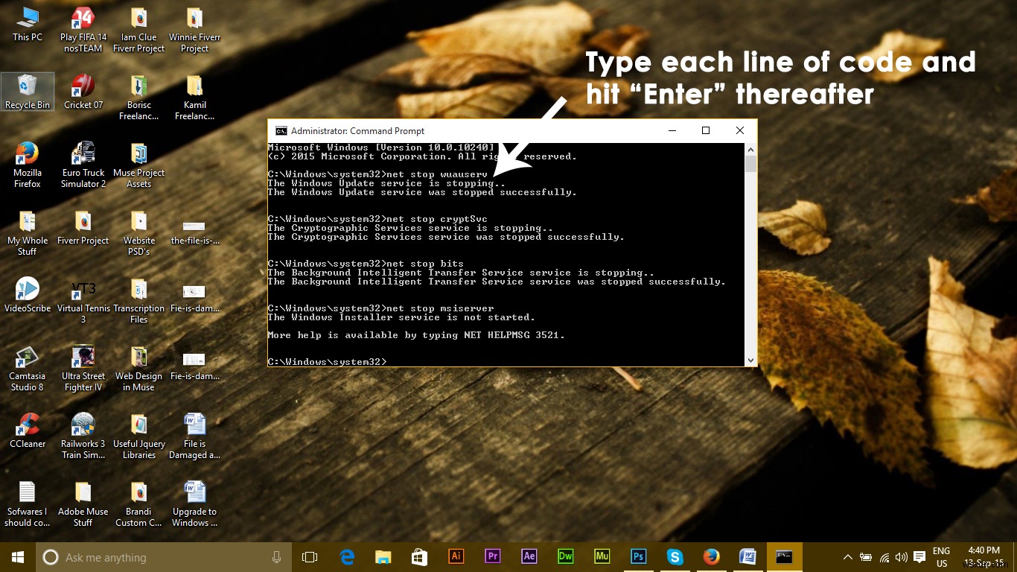Launch Cricket 07 shortcut
The width and height of the screenshot is (1017, 572).
click(83, 92)
